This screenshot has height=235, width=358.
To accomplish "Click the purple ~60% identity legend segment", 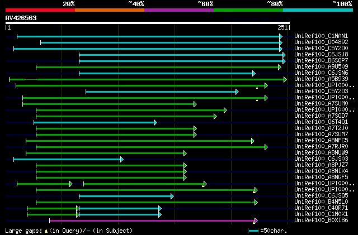I will coord(179,10).
